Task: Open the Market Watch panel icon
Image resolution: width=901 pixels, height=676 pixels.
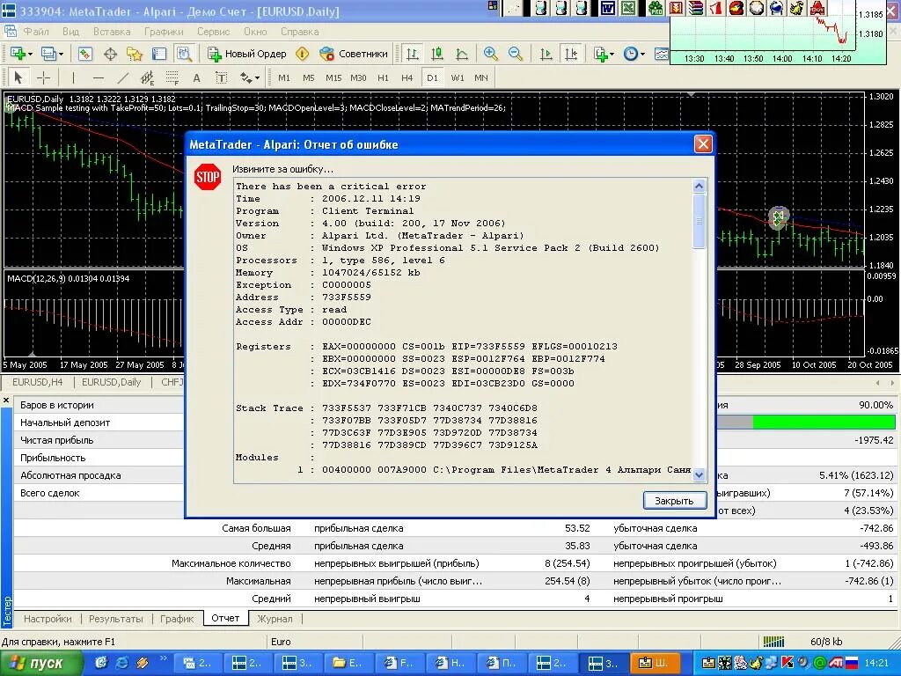Action: [x=85, y=54]
